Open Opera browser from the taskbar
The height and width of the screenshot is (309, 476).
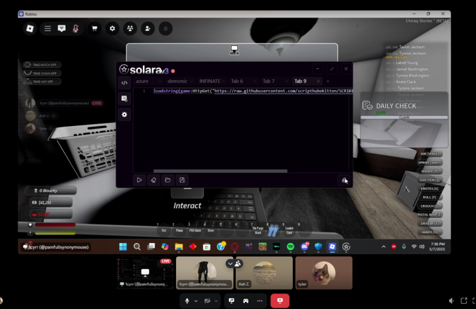235,247
